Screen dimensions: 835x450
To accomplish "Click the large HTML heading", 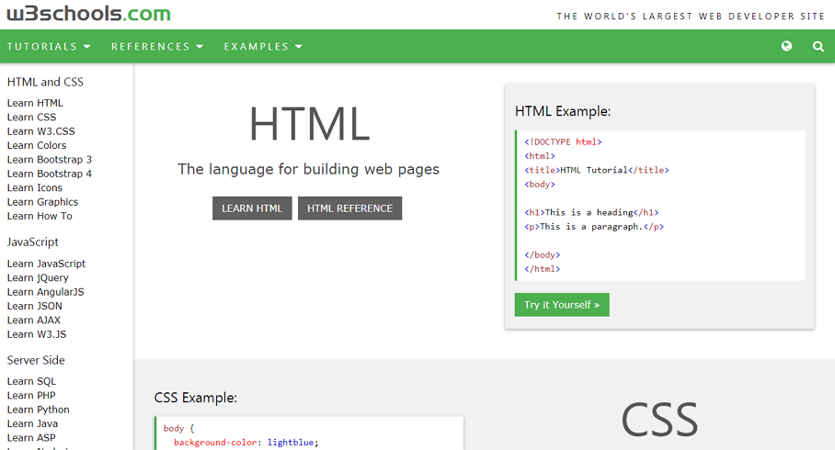I will click(x=309, y=124).
